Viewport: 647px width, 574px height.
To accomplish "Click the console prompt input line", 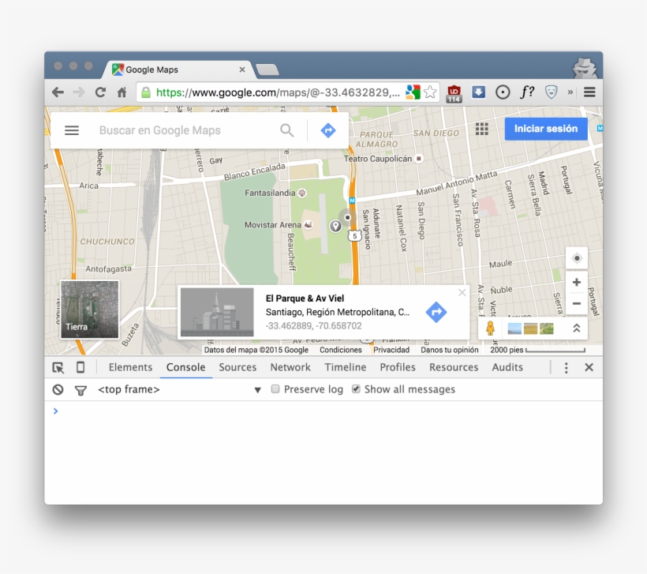I will tap(323, 411).
